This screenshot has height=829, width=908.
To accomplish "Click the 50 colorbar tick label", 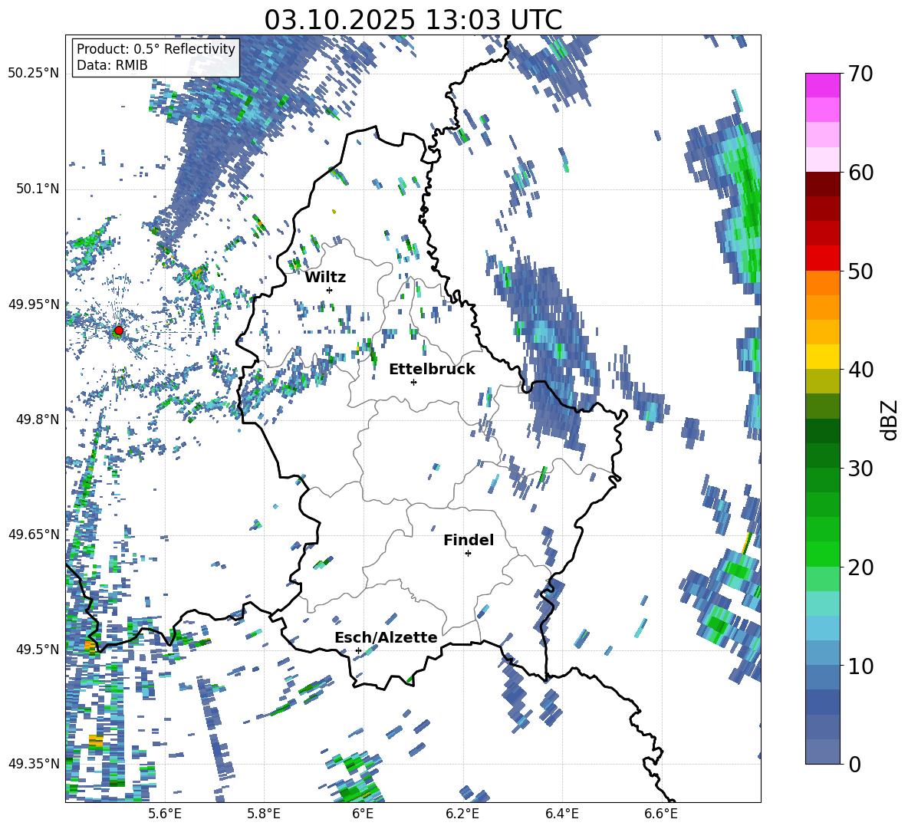I will [x=860, y=271].
